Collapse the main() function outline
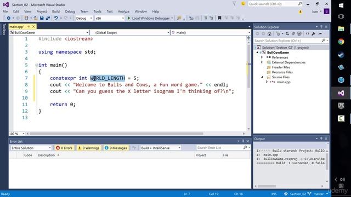 [37, 65]
